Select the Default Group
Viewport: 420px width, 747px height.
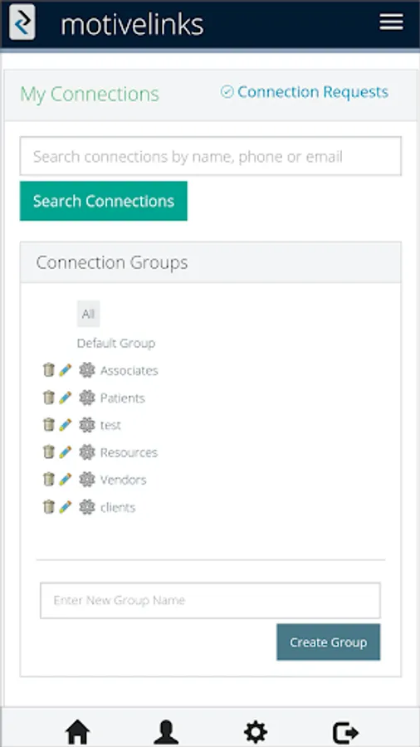[116, 343]
